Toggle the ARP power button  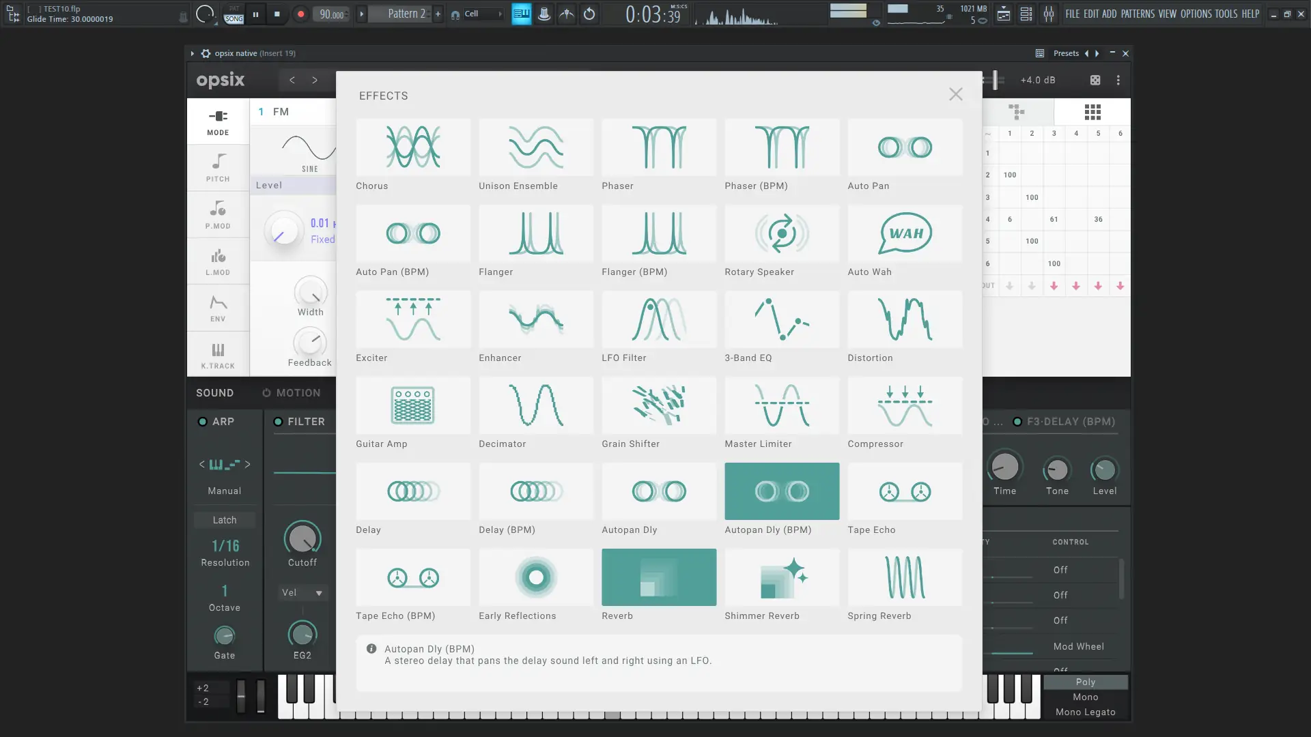pos(203,422)
